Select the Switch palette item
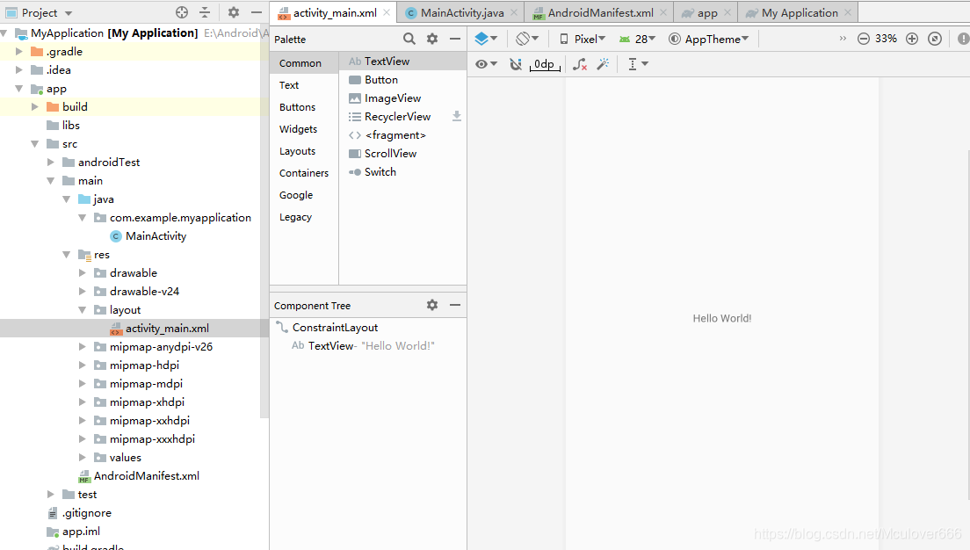This screenshot has width=970, height=550. click(x=402, y=172)
